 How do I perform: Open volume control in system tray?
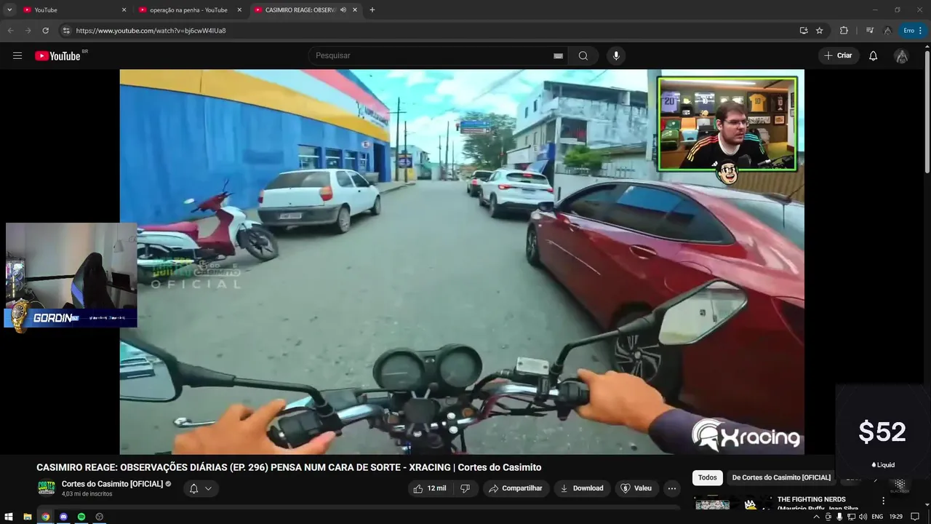point(863,517)
